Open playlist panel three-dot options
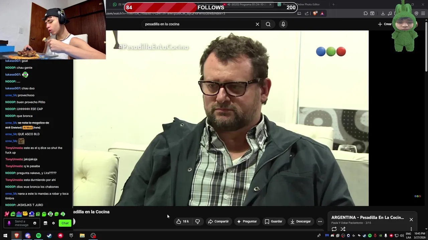 click(x=411, y=229)
